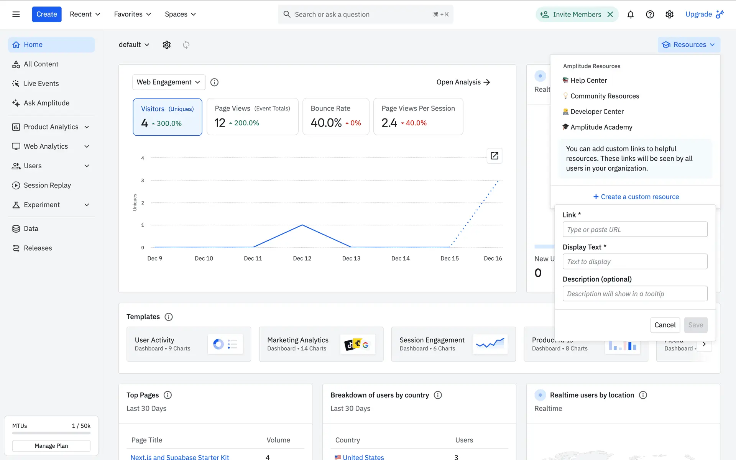Click info icon next to Web Engagement
This screenshot has width=736, height=460.
(x=214, y=82)
